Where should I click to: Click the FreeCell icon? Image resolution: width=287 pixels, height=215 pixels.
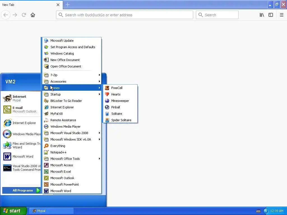[x=107, y=88]
